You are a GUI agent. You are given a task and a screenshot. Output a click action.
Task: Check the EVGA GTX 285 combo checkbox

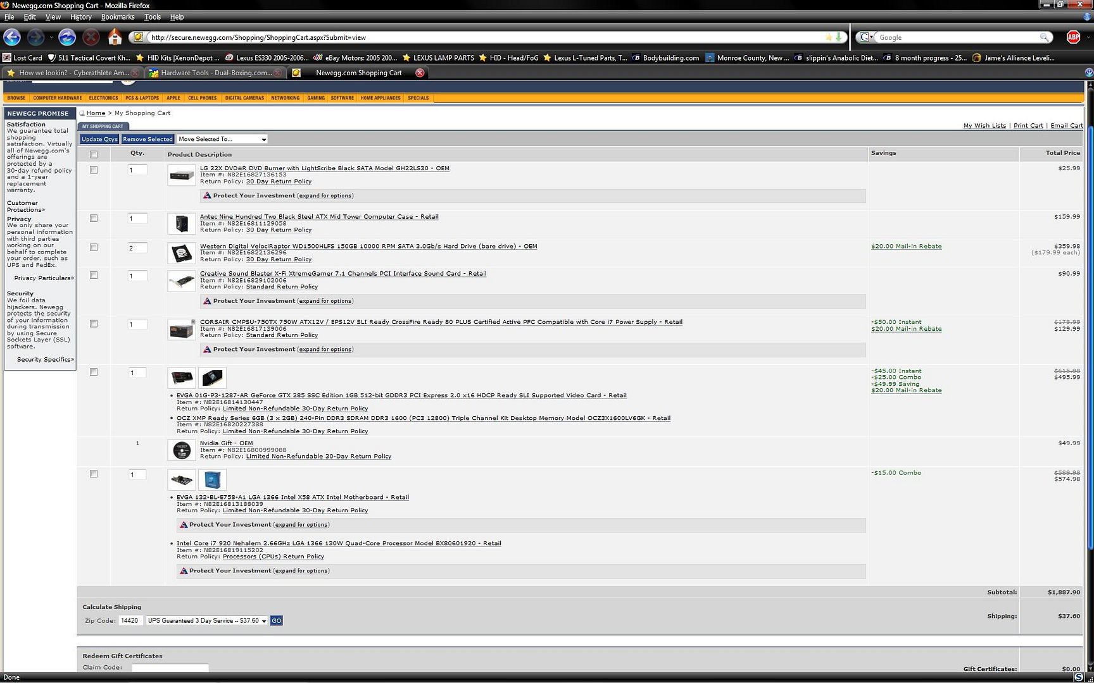[x=94, y=372]
